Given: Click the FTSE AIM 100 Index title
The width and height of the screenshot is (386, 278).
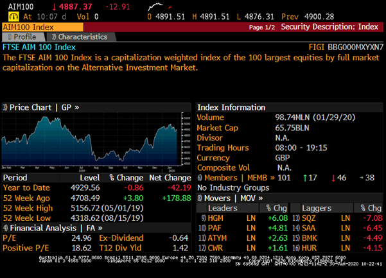Looking at the screenshot, I should click(39, 47).
